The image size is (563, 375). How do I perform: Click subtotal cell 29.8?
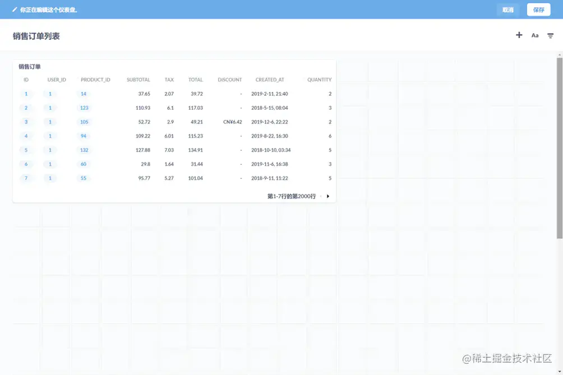[145, 164]
